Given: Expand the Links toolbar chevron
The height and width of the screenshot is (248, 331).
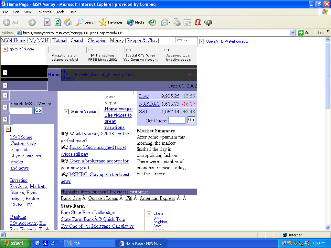Looking at the screenshot, I should tap(328, 32).
